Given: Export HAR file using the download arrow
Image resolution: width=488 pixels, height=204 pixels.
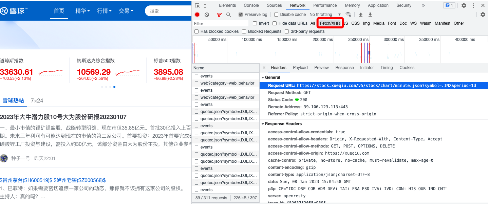Looking at the screenshot, I should pos(370,15).
